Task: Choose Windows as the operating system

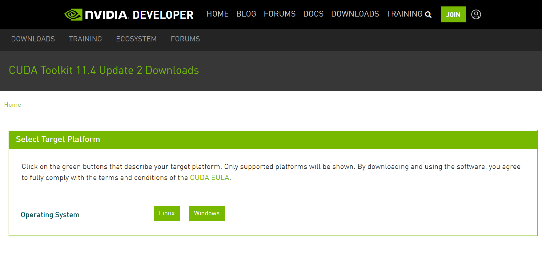Action: tap(207, 213)
